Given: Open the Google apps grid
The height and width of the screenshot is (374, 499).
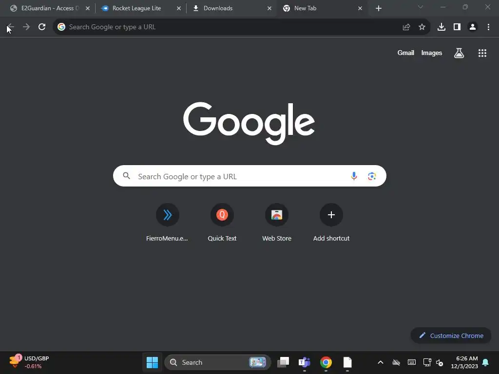Looking at the screenshot, I should click(x=482, y=53).
